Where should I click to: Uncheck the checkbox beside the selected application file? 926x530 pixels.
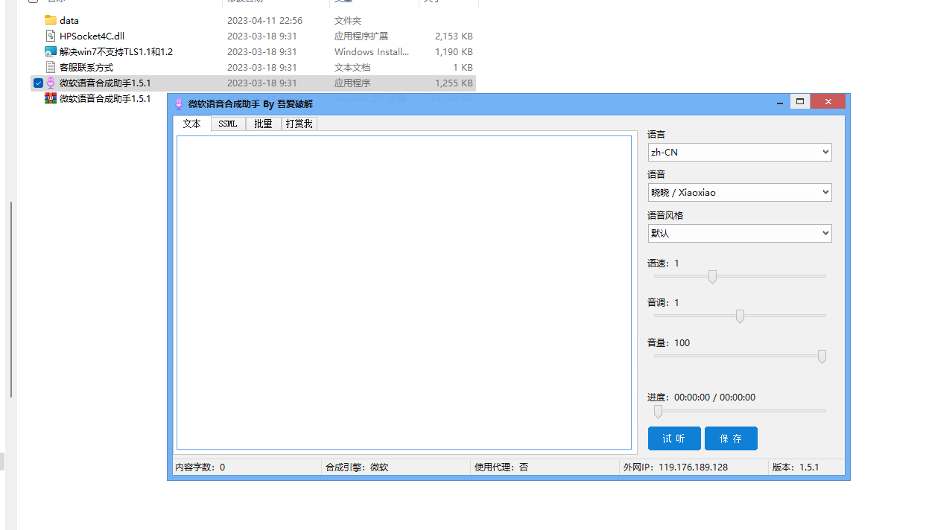pos(38,83)
